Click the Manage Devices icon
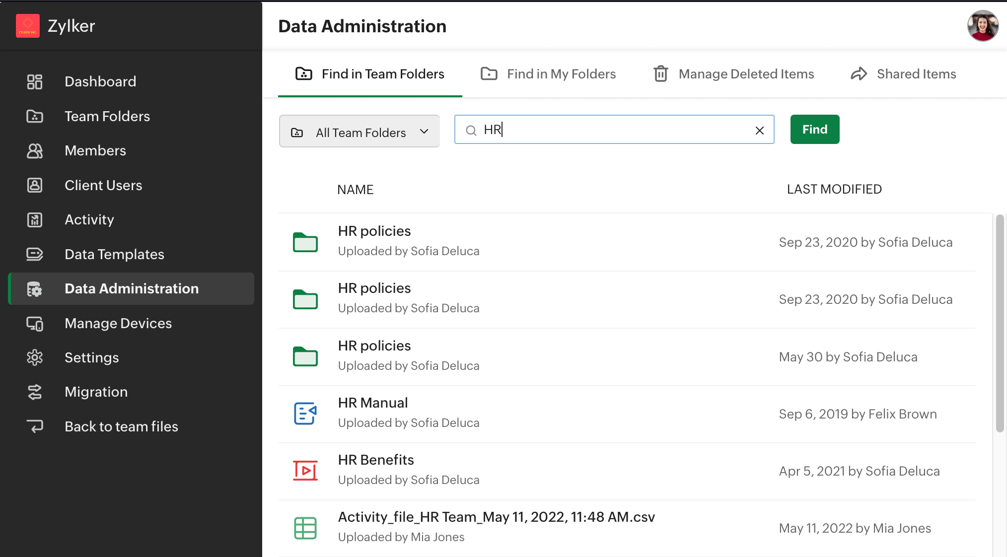Screen dimensions: 1007x557 coord(34,324)
